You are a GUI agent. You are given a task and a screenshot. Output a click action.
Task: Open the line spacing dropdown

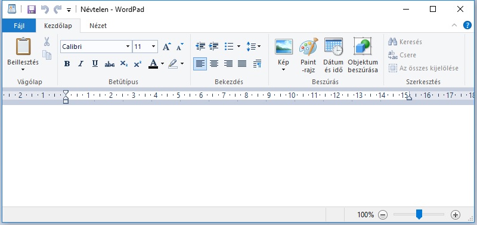point(253,47)
